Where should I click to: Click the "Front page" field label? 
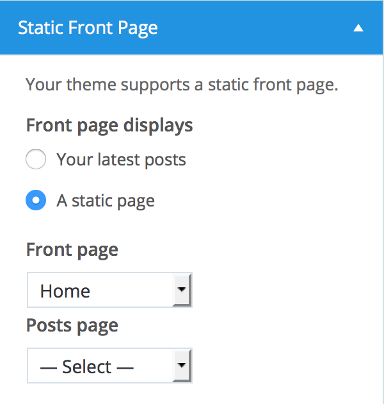coord(72,249)
